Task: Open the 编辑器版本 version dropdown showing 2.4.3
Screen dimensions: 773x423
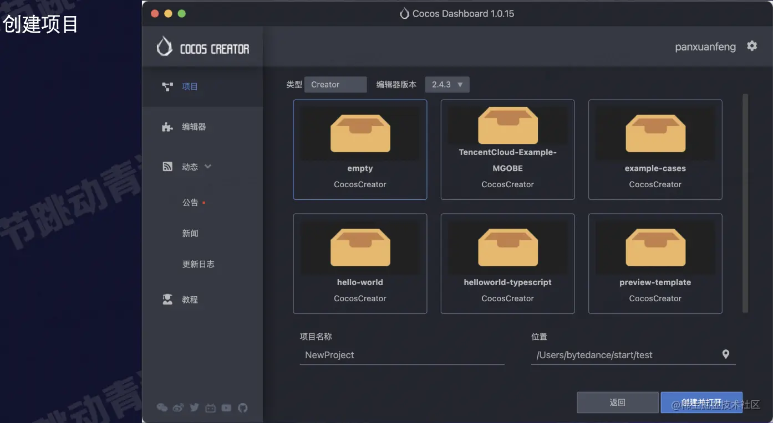Action: (x=447, y=84)
